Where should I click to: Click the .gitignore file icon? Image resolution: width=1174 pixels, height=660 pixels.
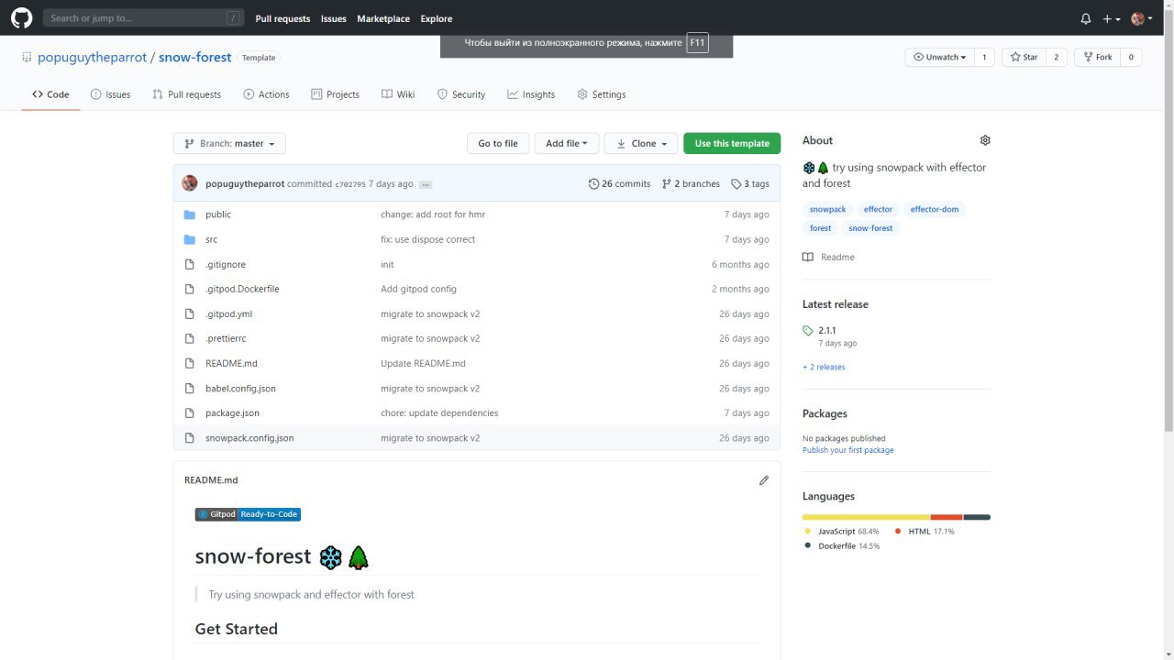190,264
